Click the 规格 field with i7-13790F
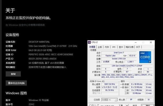This screenshot has height=106, width=163. coord(127,66)
